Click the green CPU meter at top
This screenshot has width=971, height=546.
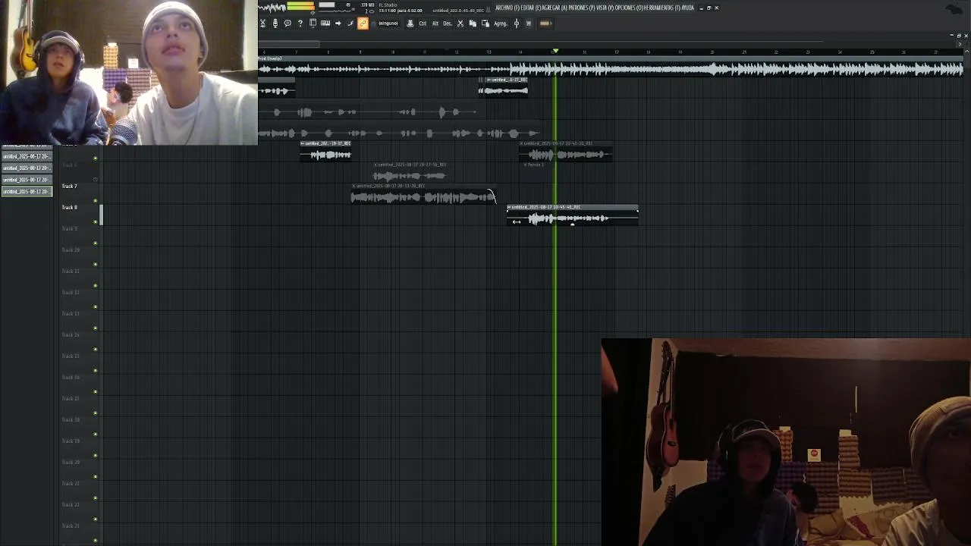(300, 6)
